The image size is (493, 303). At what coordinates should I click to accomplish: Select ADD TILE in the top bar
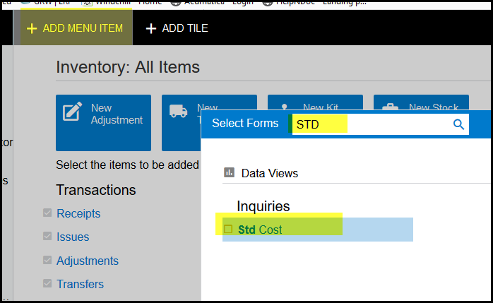click(x=185, y=28)
